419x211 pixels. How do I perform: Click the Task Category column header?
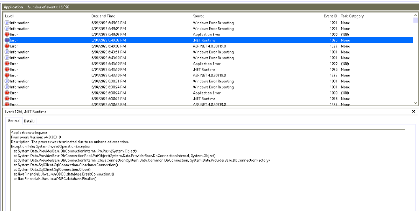pyautogui.click(x=352, y=16)
